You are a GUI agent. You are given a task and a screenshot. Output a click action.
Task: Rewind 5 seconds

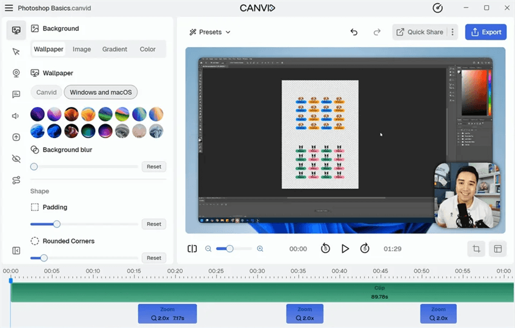pos(325,249)
